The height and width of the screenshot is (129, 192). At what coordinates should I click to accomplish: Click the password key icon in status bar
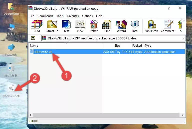click(x=35, y=121)
